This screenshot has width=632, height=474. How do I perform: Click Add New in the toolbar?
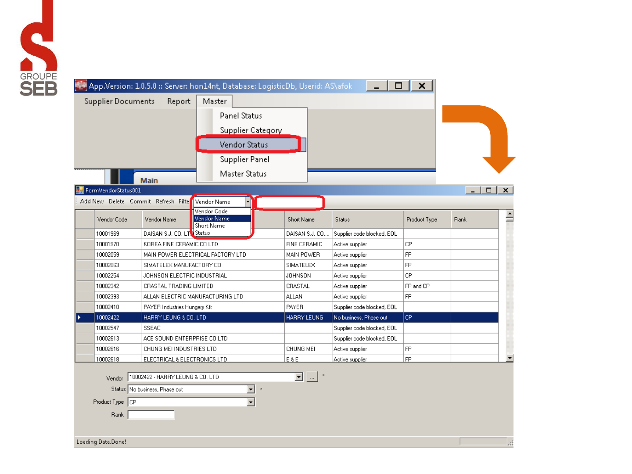[92, 201]
